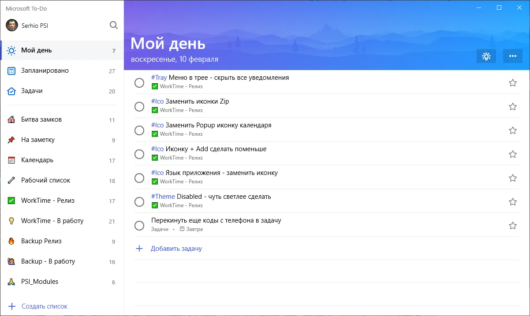The height and width of the screenshot is (316, 530).
Task: Check off the #Theme Disabled task
Action: 139,201
